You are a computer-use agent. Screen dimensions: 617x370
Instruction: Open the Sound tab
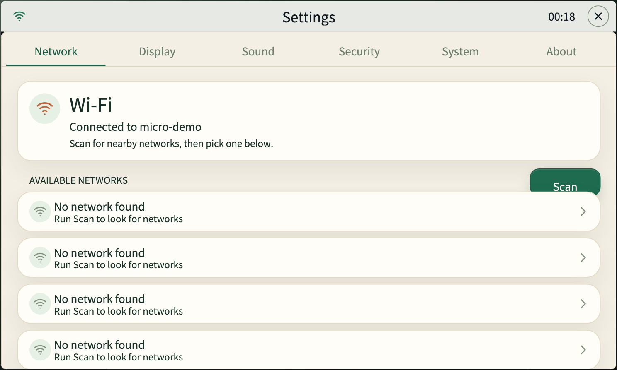(258, 52)
